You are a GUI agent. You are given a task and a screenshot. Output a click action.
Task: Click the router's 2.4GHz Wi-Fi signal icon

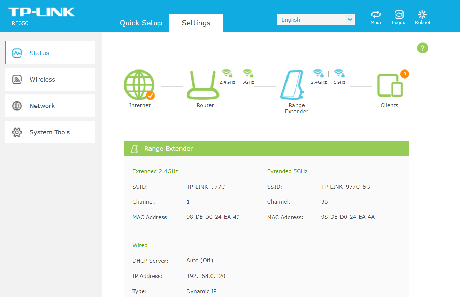(227, 73)
